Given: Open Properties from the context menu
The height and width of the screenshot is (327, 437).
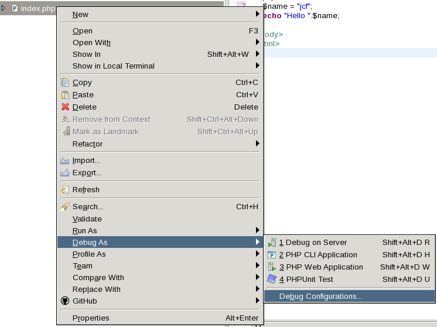Looking at the screenshot, I should click(x=91, y=318).
